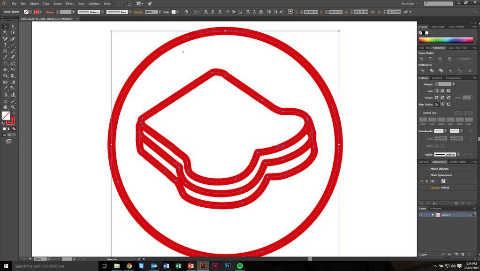Pick the Magic Wand tool
This screenshot has height=271, width=480.
[5, 32]
